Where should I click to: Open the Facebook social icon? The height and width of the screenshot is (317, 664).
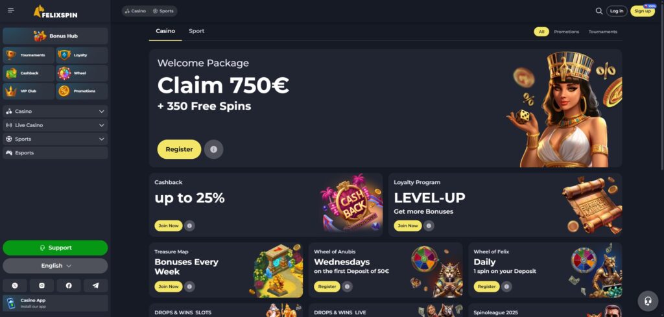coord(69,286)
